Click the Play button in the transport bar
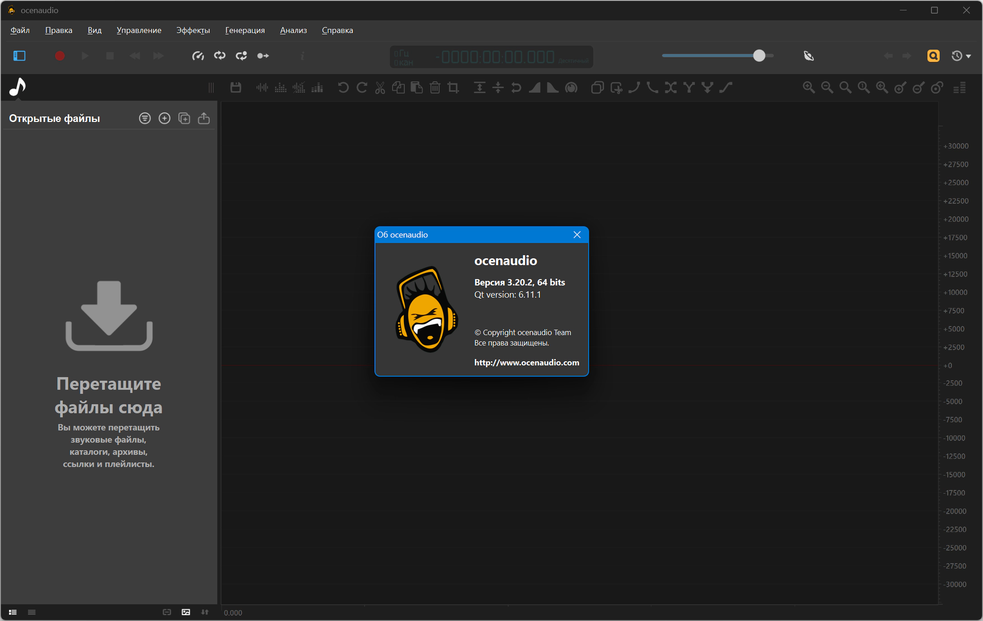Screen dimensions: 983x621 tap(85, 56)
